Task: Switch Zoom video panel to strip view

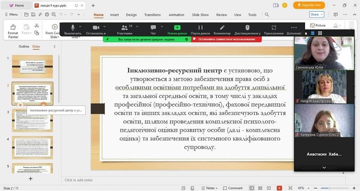Action: tap(313, 33)
